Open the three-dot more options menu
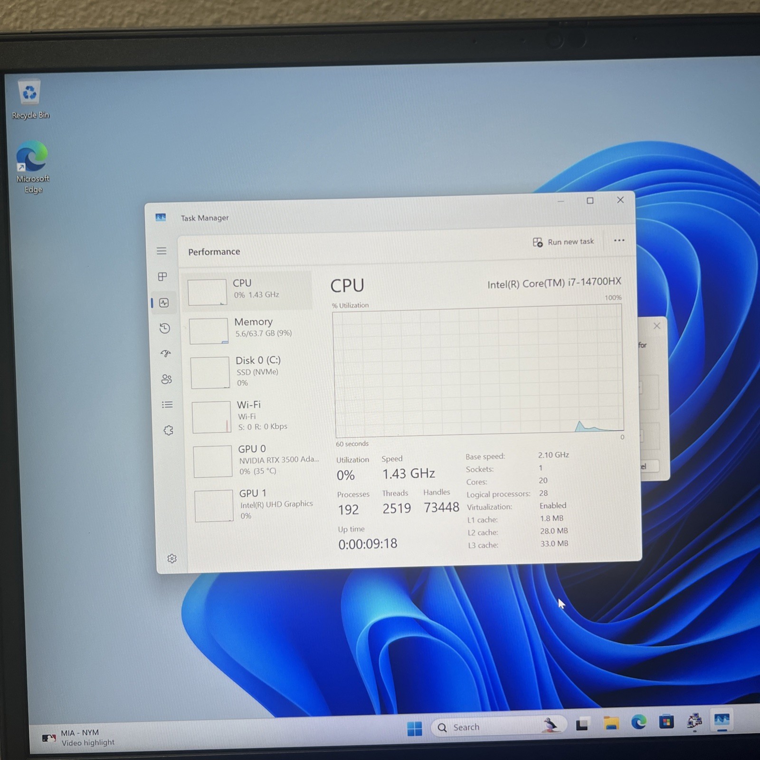This screenshot has height=760, width=760. [x=619, y=240]
